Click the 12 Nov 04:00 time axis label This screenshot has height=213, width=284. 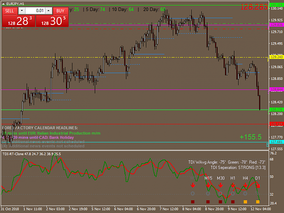click(x=261, y=209)
